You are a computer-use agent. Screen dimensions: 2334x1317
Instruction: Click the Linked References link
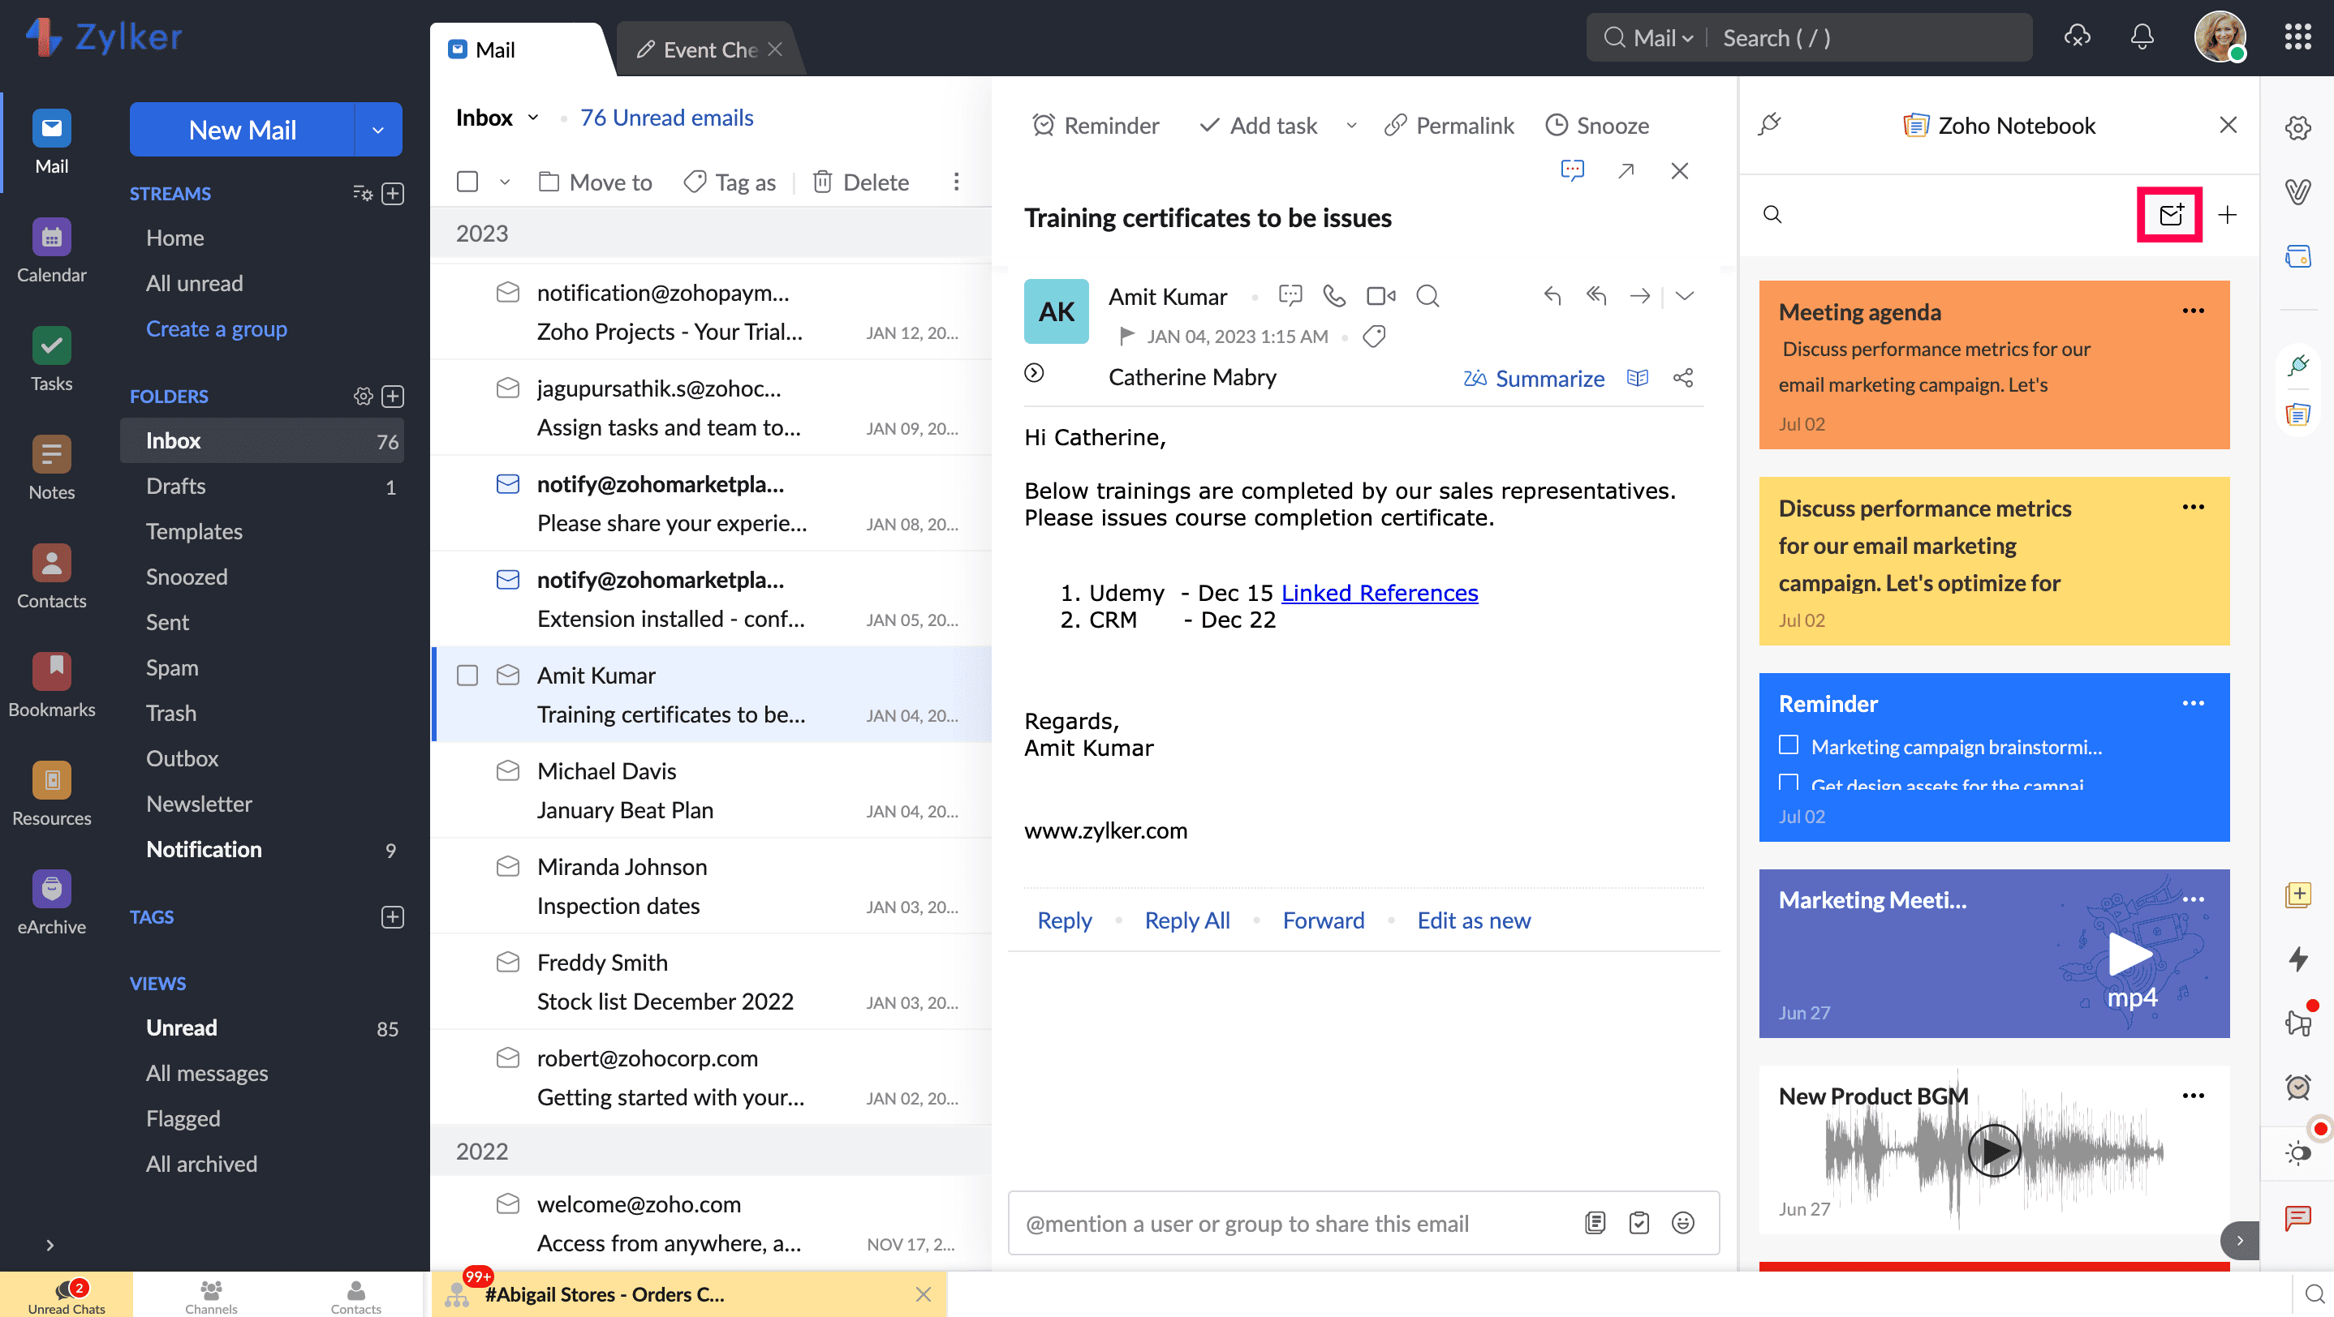point(1379,592)
